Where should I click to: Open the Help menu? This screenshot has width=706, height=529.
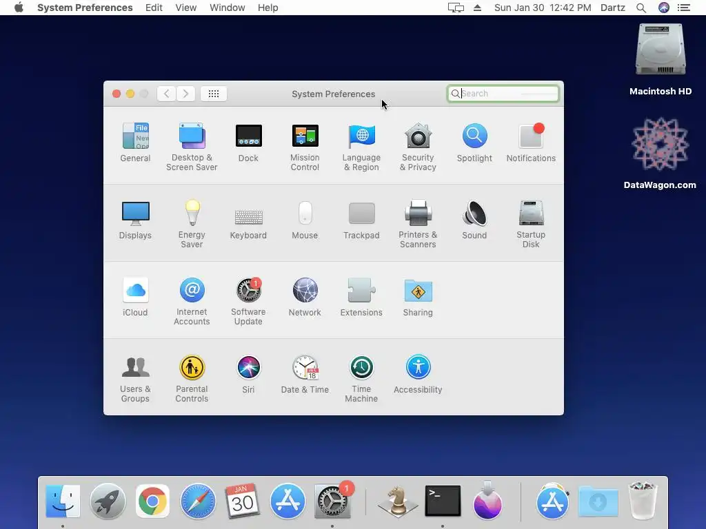[x=268, y=8]
